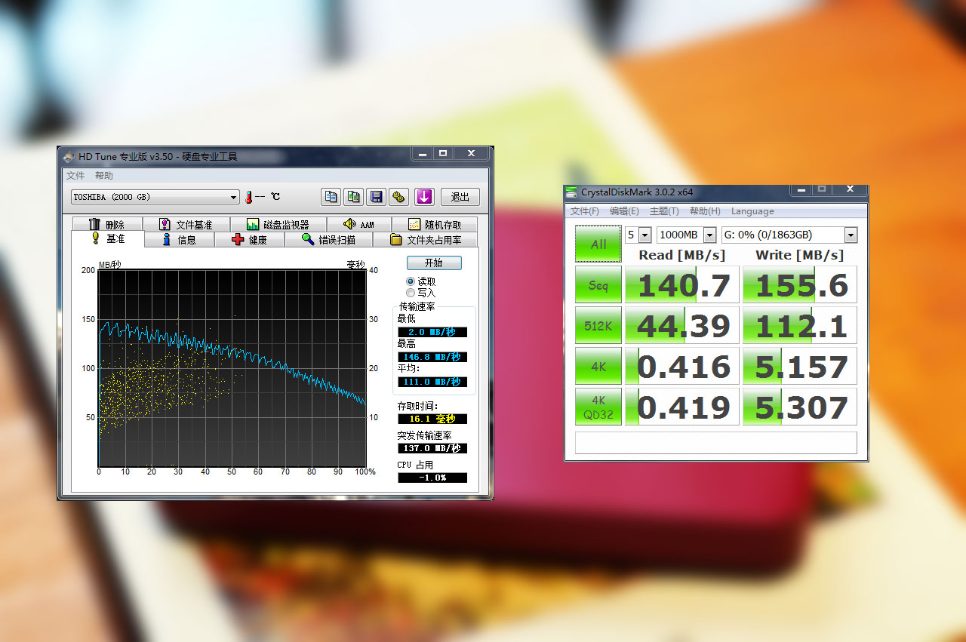Click the copy screenshot icon in HD Tune
Image resolution: width=966 pixels, height=642 pixels.
point(353,197)
